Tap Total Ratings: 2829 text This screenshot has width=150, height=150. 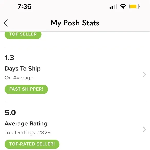click(28, 133)
